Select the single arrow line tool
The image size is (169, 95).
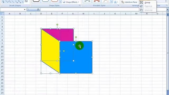[16, 2]
